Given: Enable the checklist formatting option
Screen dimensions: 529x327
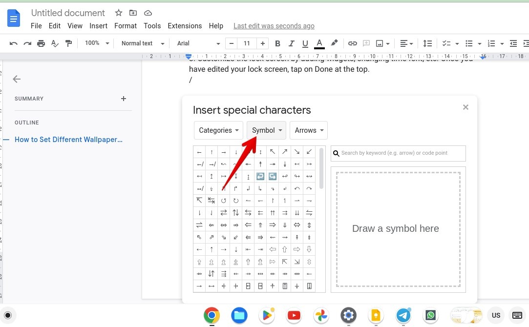Looking at the screenshot, I should coord(446,43).
